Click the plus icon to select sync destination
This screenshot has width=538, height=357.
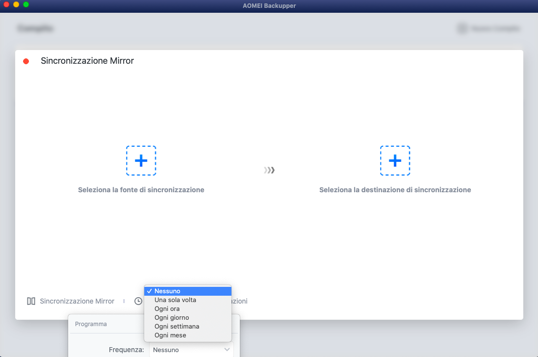(x=395, y=160)
